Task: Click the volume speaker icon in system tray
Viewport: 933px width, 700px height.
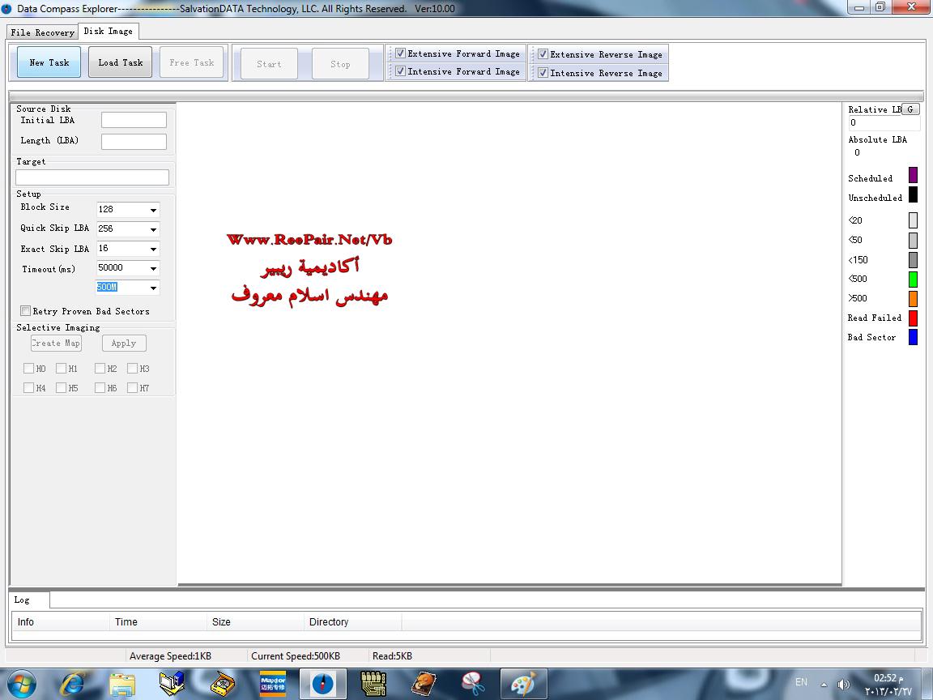Action: click(843, 684)
